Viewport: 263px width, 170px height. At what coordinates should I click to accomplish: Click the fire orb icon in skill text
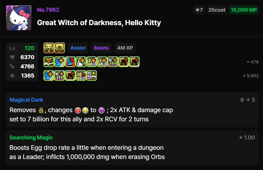click(x=78, y=111)
